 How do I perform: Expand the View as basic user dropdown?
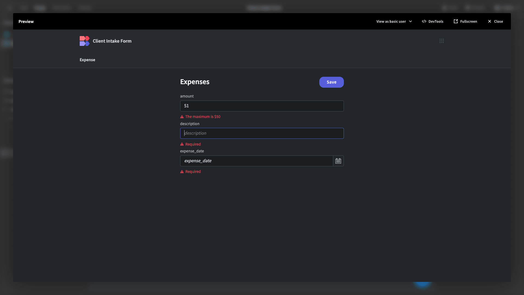394,21
